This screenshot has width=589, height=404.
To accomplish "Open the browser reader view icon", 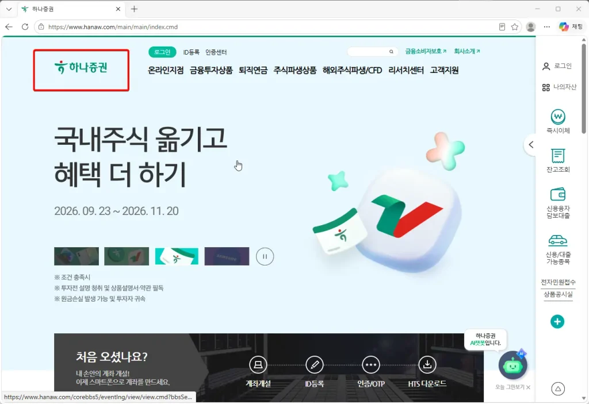I will point(502,26).
